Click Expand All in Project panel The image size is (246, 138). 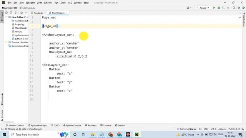[11, 13]
